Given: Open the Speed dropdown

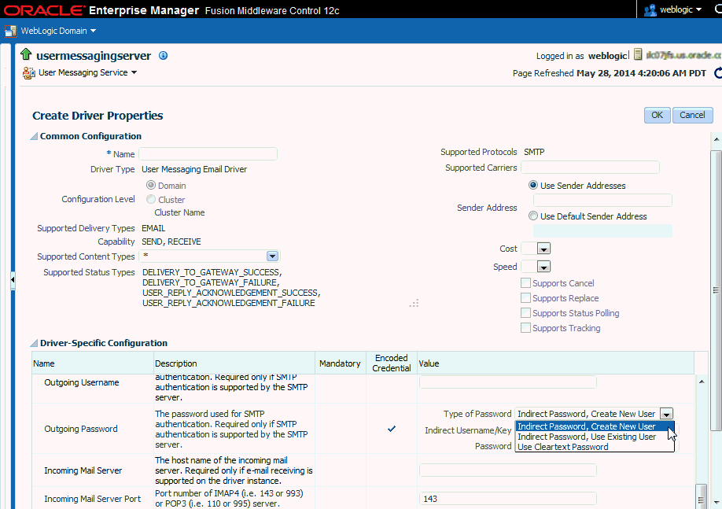Looking at the screenshot, I should pyautogui.click(x=543, y=267).
